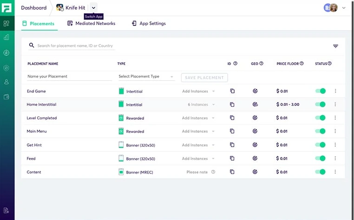Click the help icon next to ID header
354x220 pixels.
235,64
